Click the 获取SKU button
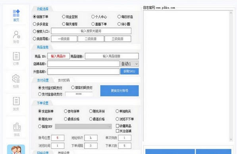This screenshot has height=154, width=237. pos(129,71)
